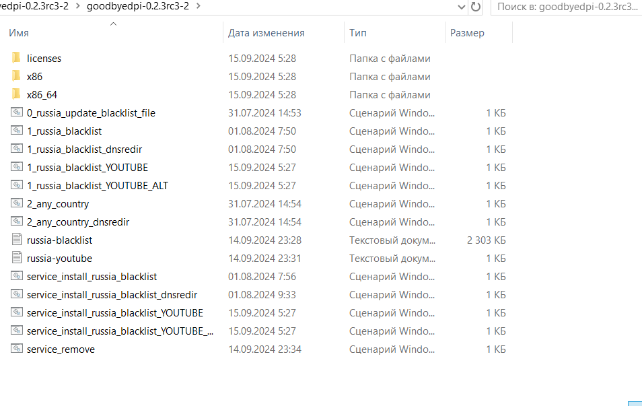The image size is (642, 406).
Task: Click the 1_russia_blacklist_dnsredir script icon
Action: coord(17,149)
